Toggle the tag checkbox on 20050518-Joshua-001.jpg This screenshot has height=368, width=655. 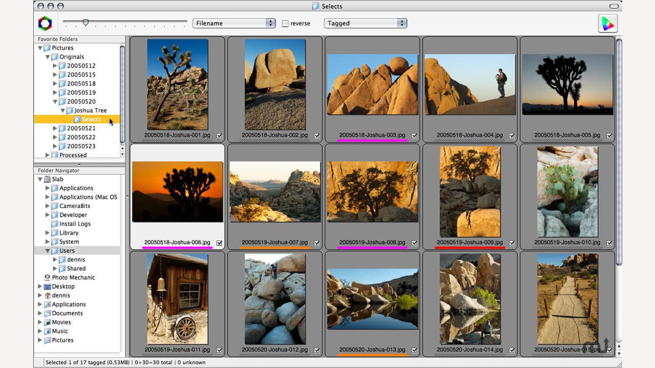(219, 136)
